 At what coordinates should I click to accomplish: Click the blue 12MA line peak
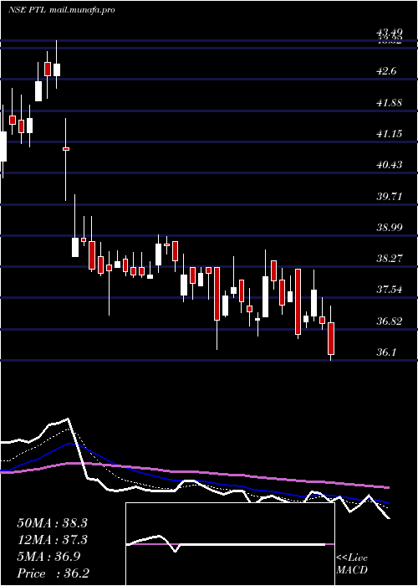[69, 444]
